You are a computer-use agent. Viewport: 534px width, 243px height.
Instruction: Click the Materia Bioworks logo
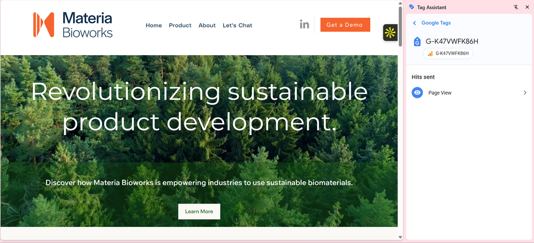pyautogui.click(x=72, y=25)
